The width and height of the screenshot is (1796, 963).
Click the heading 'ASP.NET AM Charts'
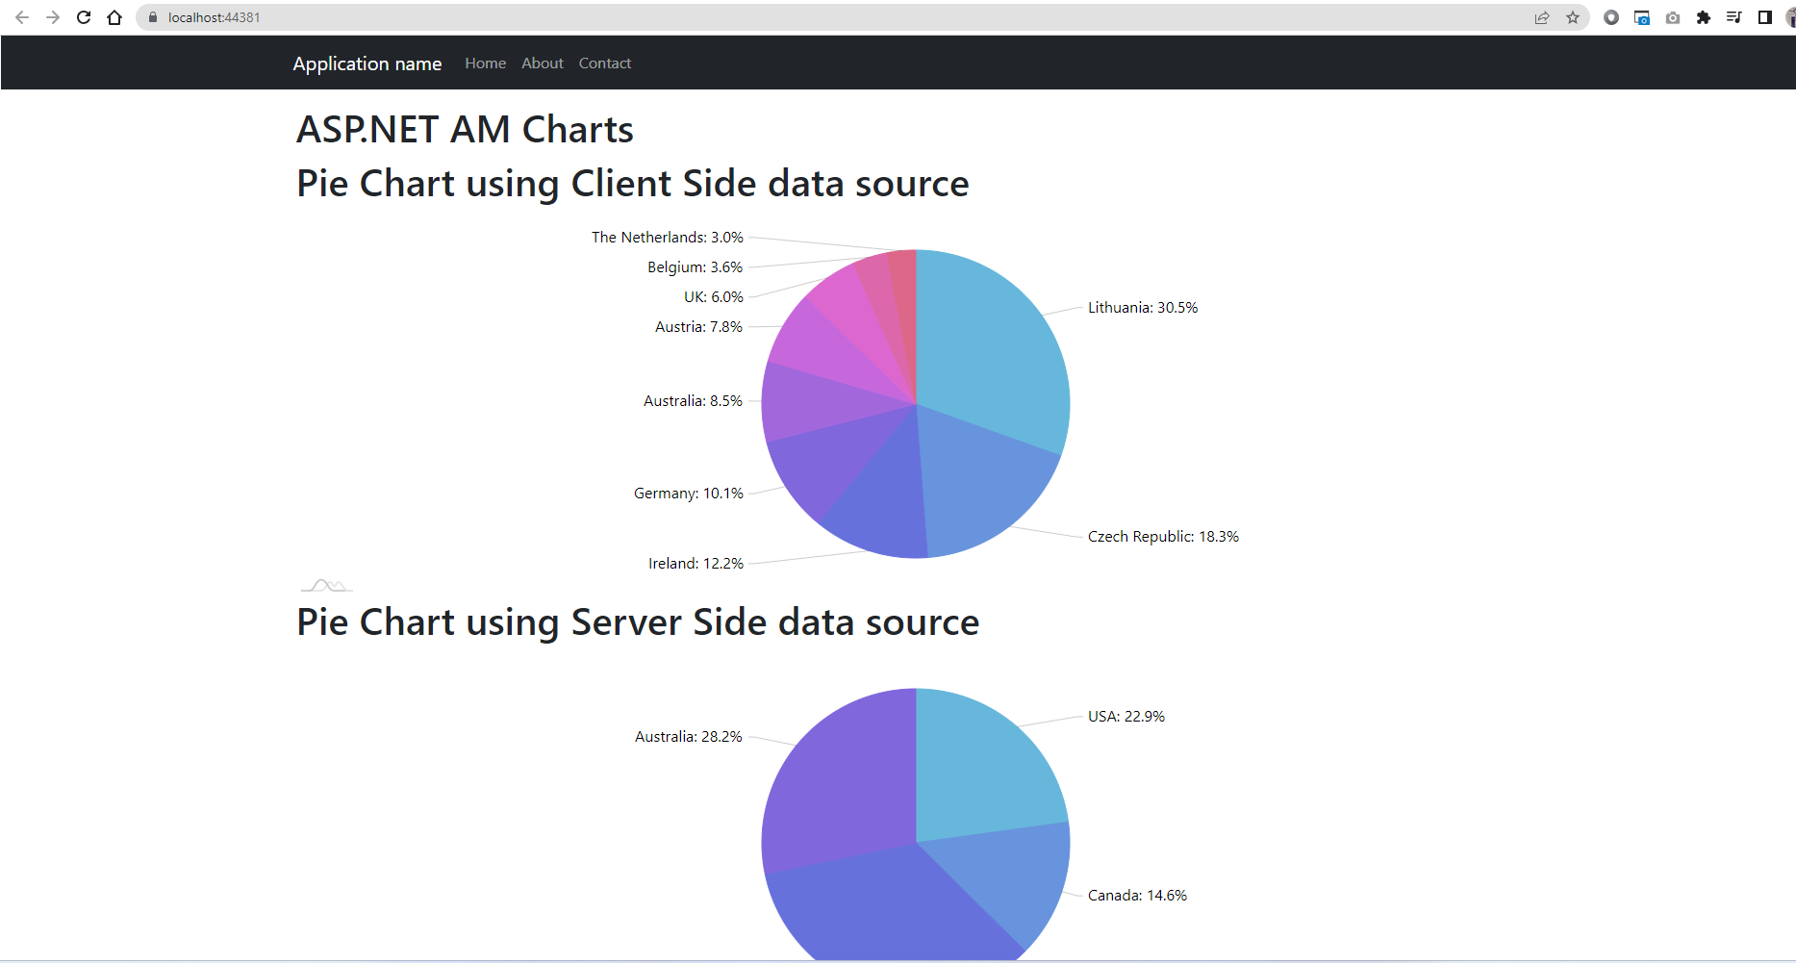click(465, 130)
